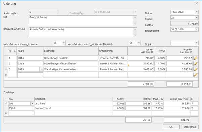Select KagNr cell 281.6
This screenshot has height=132, width=202.
(x=30, y=64)
